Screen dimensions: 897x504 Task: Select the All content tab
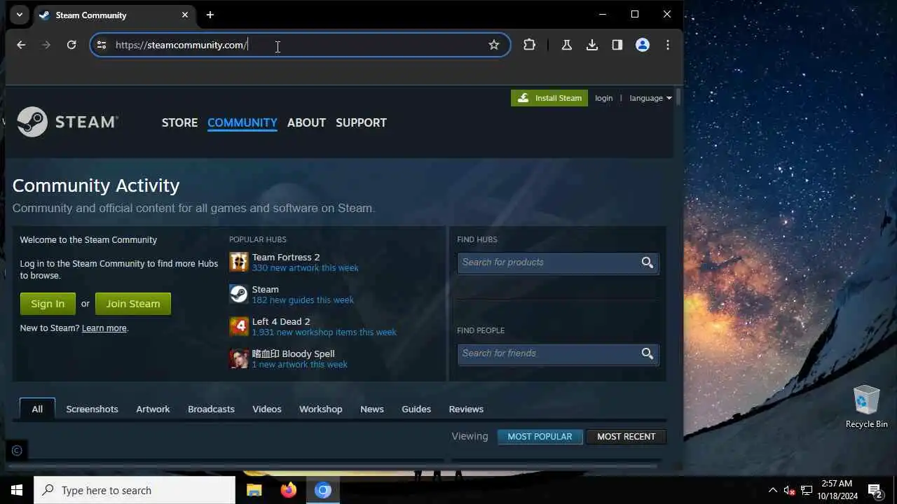[x=37, y=409]
